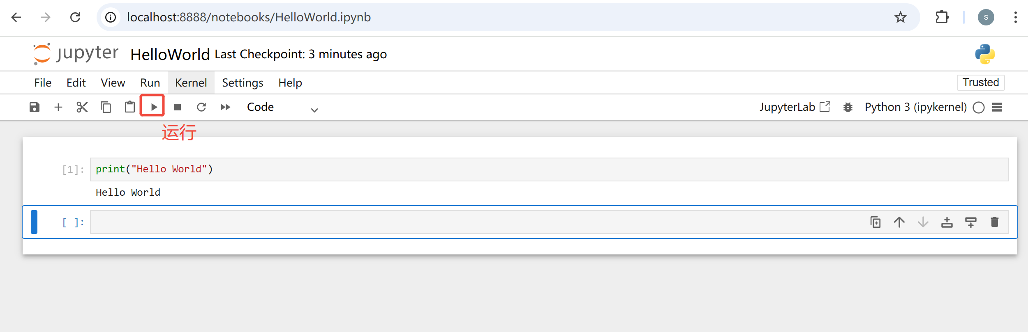This screenshot has height=332, width=1028.
Task: Select the Python 3 (ipykernel) kernel name
Action: tap(916, 107)
